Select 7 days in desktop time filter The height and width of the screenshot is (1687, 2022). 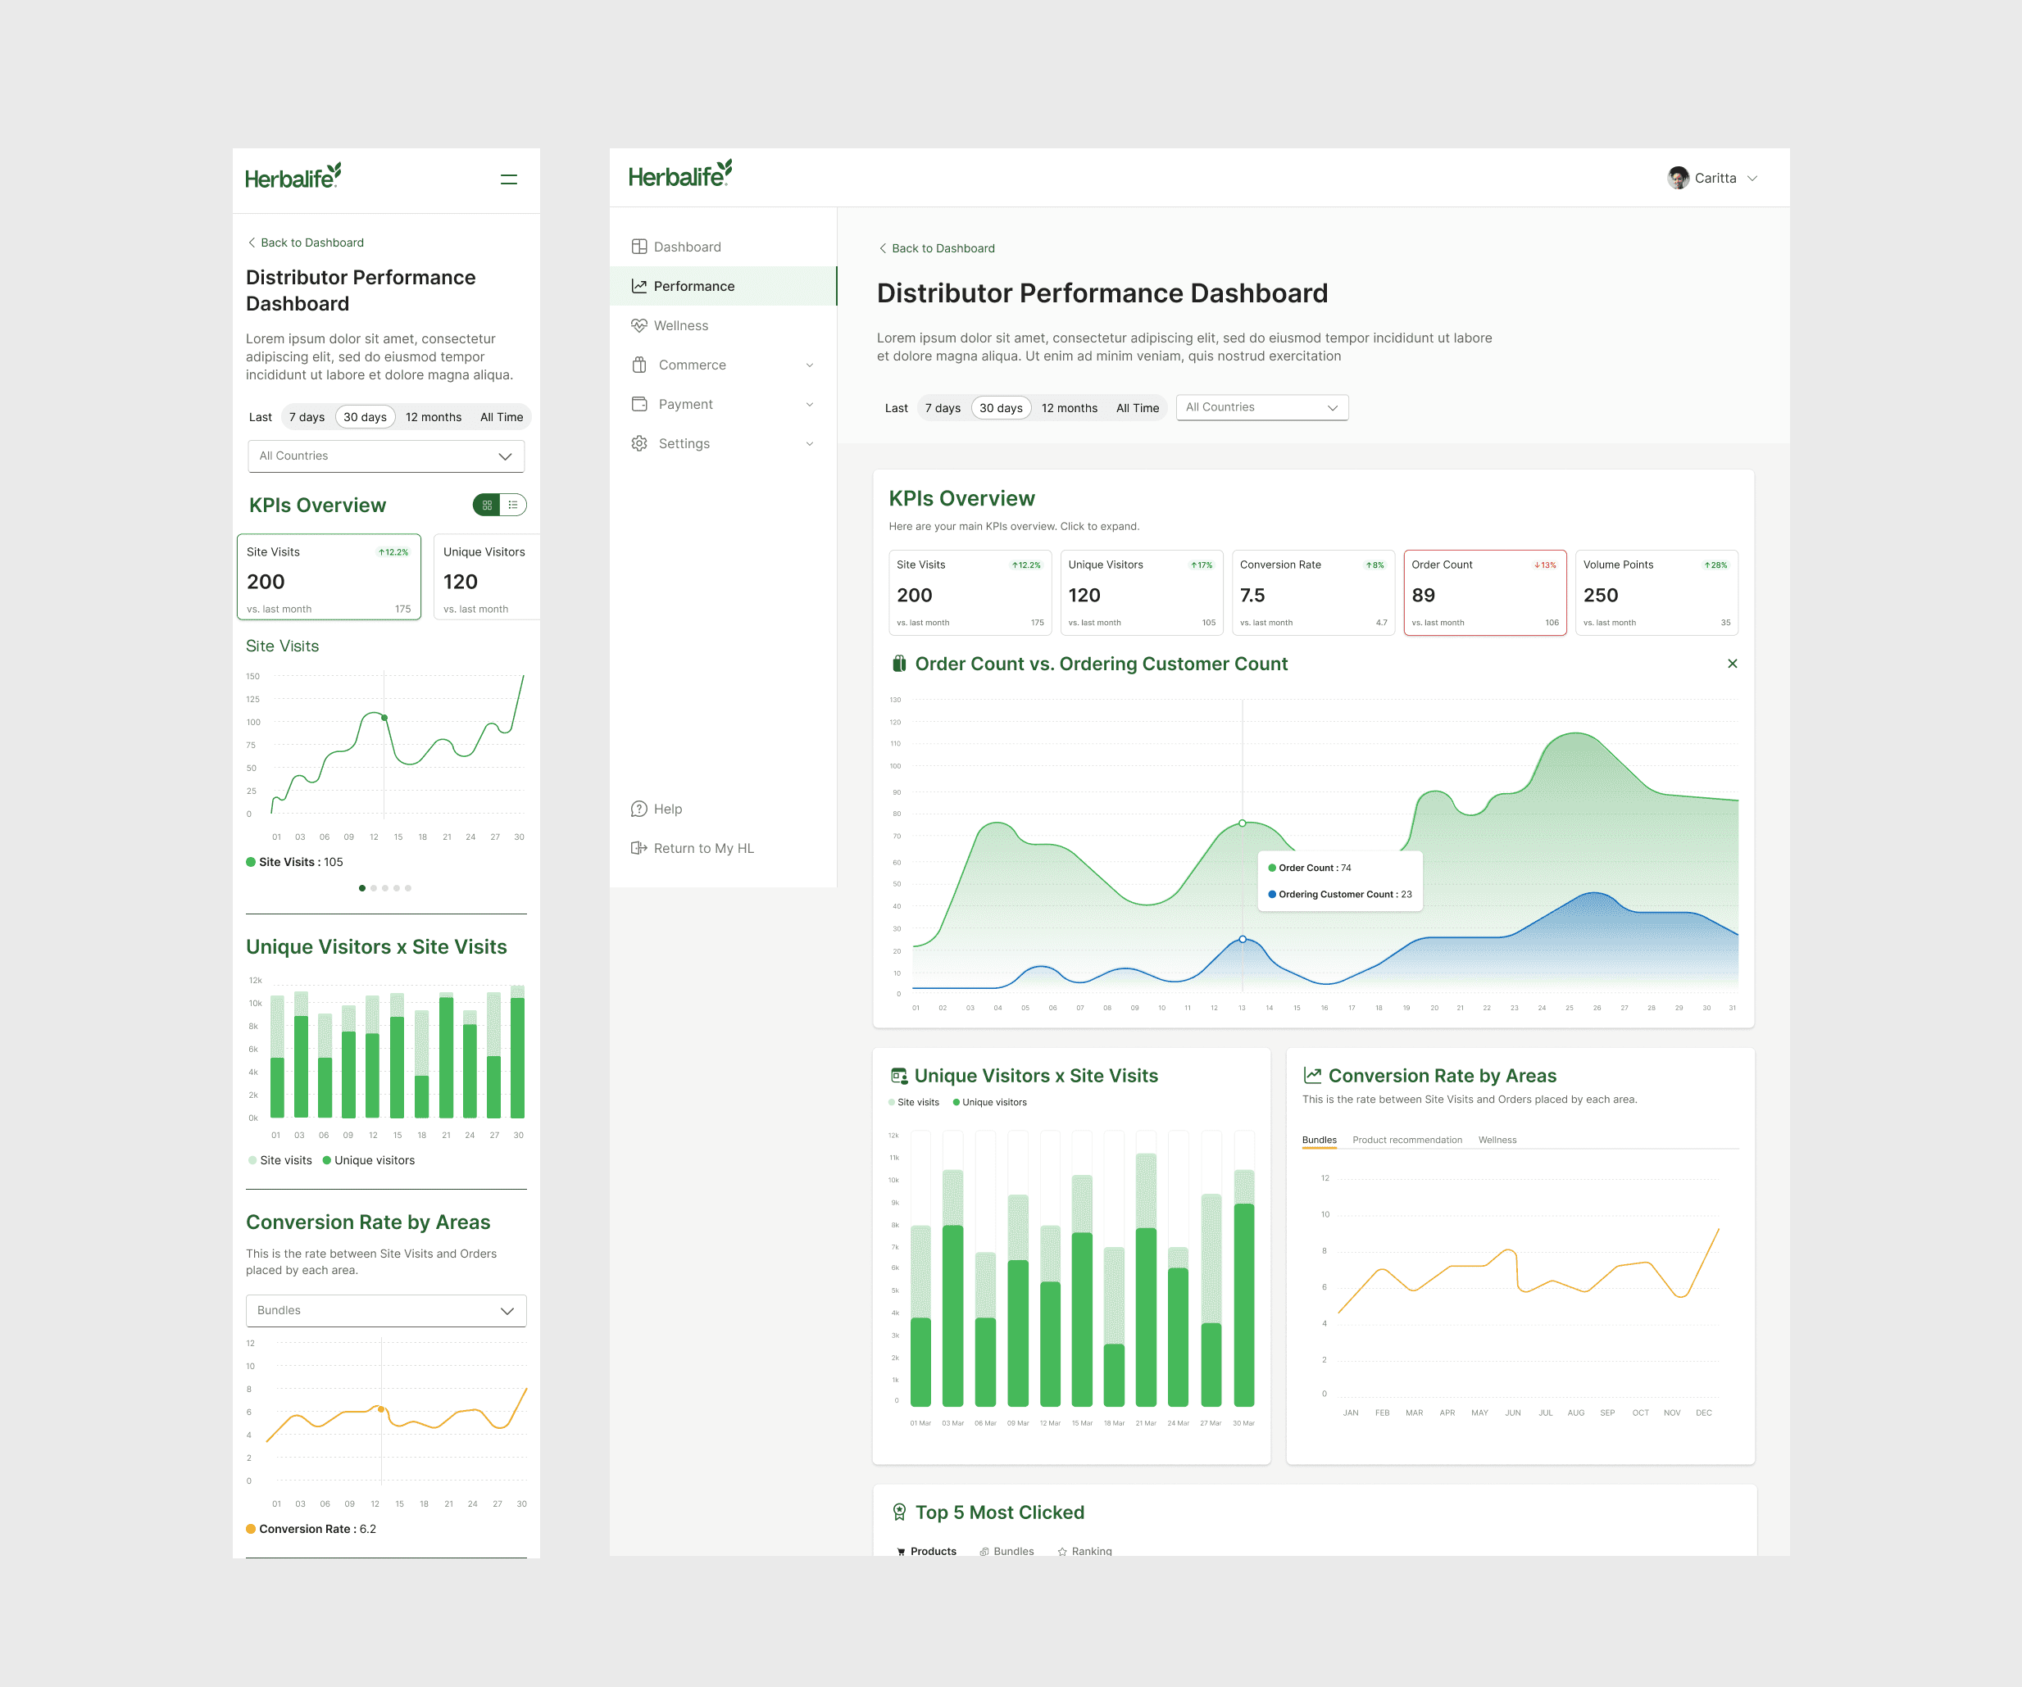tap(943, 408)
